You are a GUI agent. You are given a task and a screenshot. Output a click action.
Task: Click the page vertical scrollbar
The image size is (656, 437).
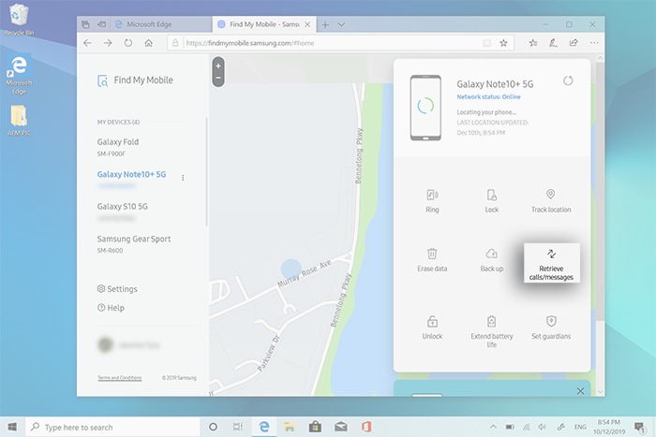600,192
